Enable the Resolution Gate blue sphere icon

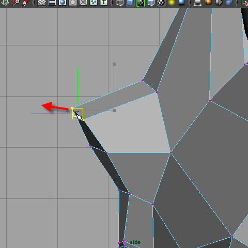coord(63,3)
